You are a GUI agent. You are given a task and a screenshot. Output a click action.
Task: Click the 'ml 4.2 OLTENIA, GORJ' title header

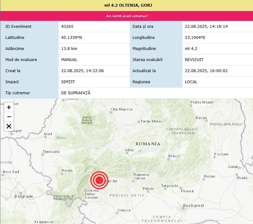pyautogui.click(x=126, y=5)
